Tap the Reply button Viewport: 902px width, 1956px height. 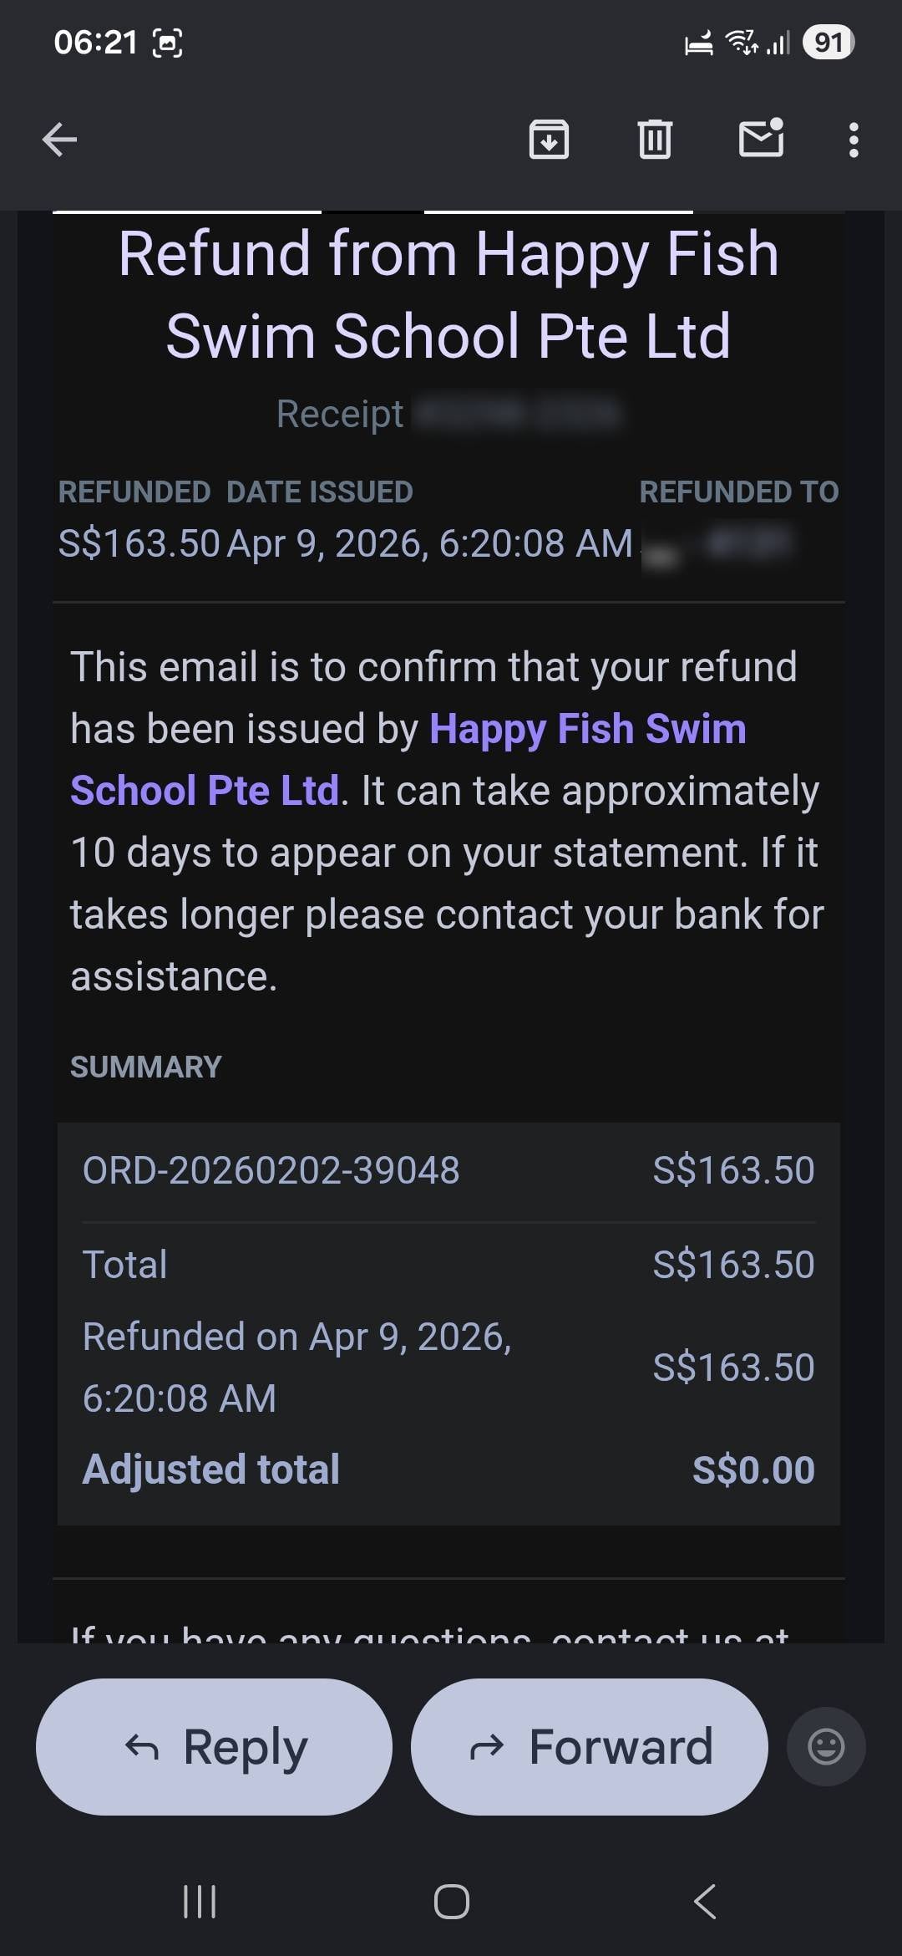tap(214, 1746)
